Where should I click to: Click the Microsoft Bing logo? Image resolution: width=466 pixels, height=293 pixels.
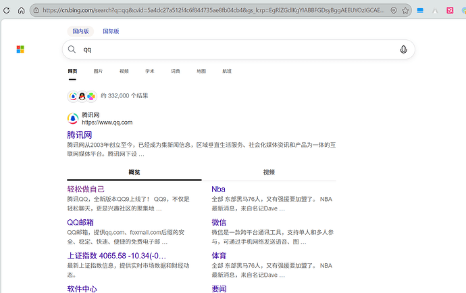pyautogui.click(x=20, y=49)
